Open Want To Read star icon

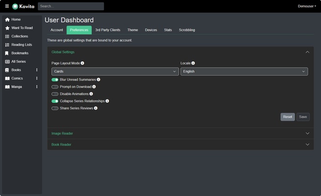click(x=7, y=28)
